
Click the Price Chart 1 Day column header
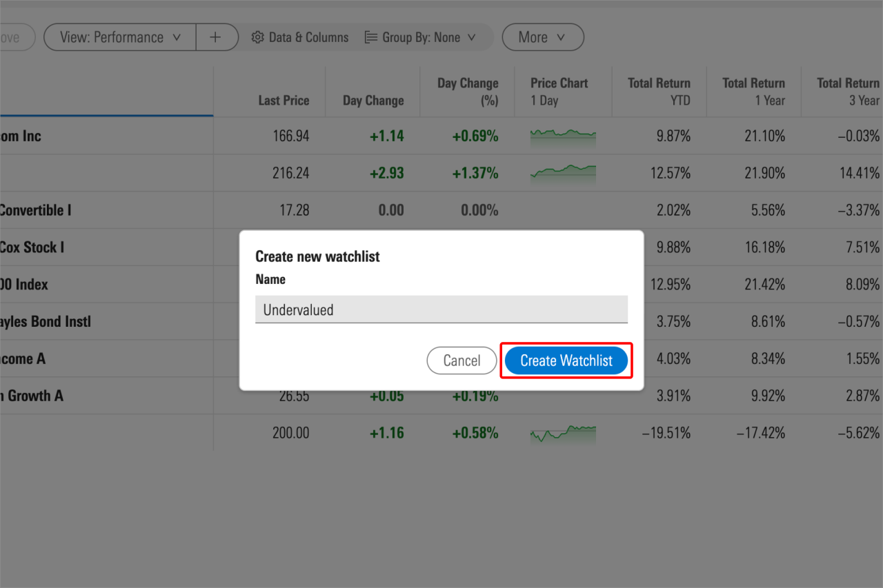click(x=559, y=91)
